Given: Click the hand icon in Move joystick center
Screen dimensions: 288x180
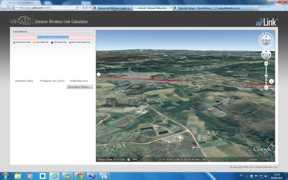Looking at the screenshot, I should point(266,55).
